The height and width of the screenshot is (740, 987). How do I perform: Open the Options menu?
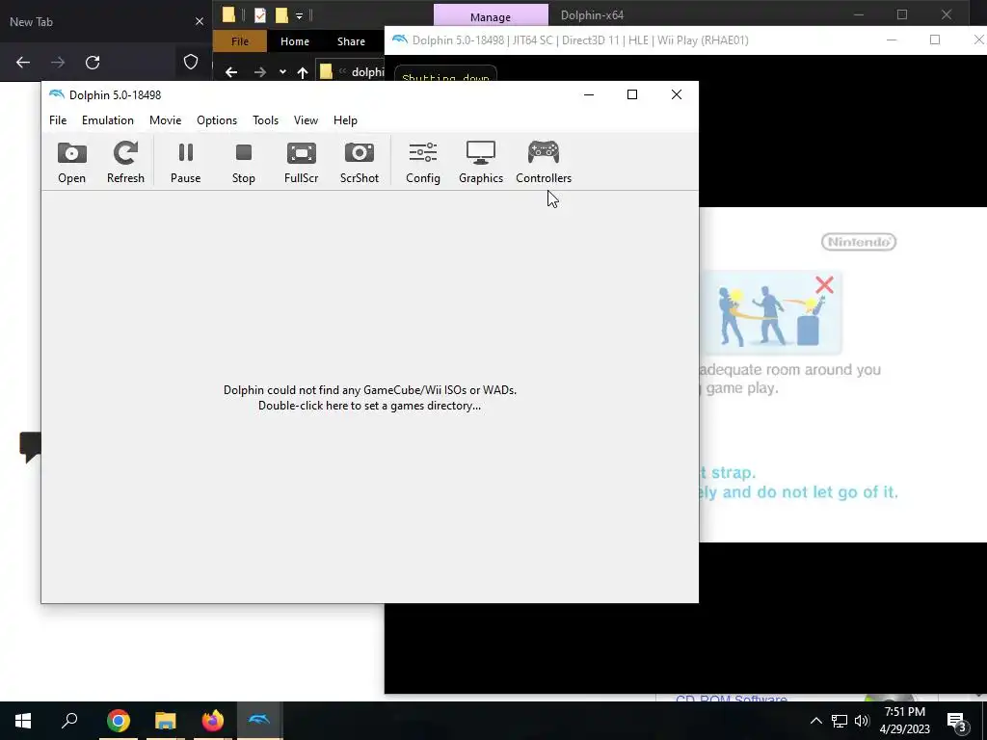pos(217,120)
